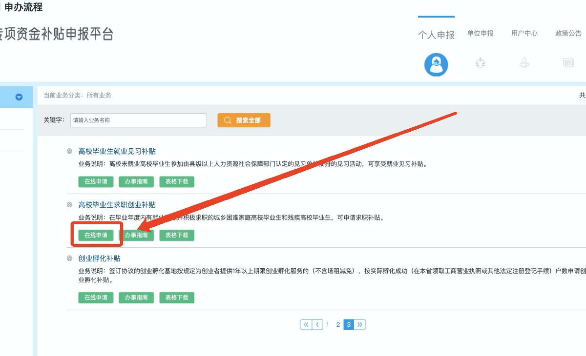Click the blue 个人申报 avatar icon
The image size is (586, 356).
point(436,65)
